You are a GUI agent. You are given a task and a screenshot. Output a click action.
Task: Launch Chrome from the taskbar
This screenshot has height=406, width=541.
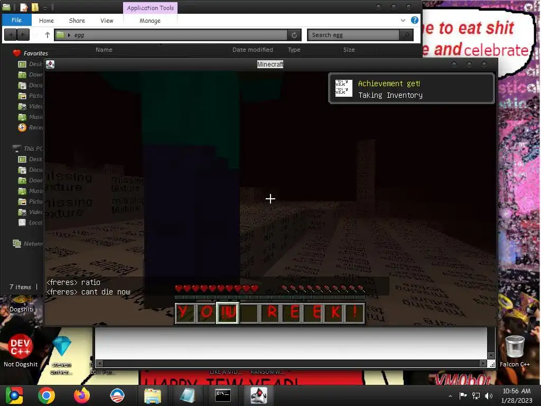tap(46, 395)
